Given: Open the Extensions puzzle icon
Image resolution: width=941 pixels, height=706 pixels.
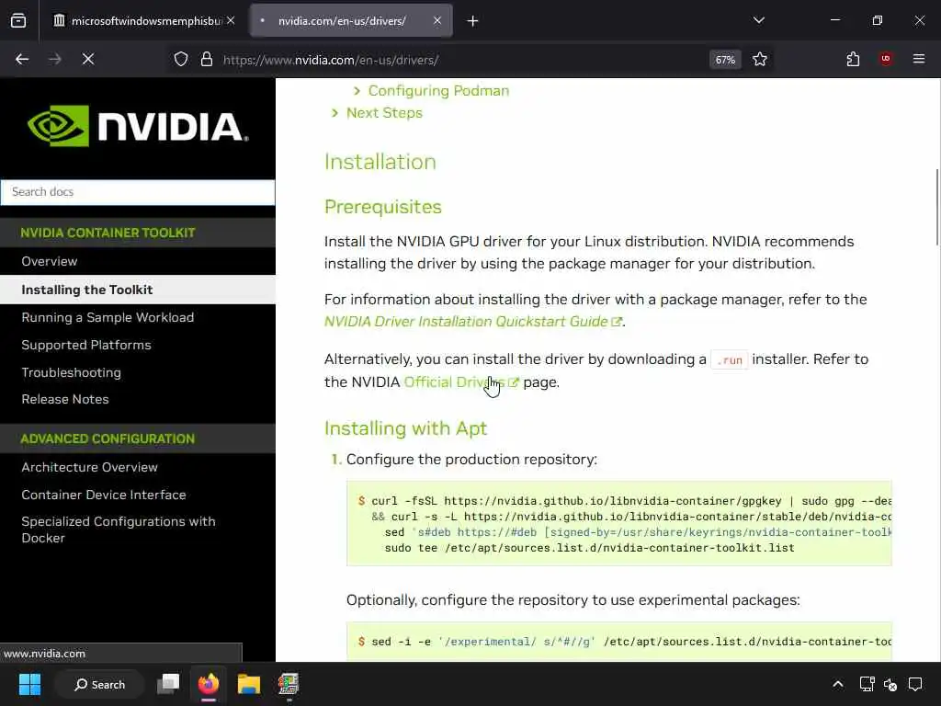Looking at the screenshot, I should [853, 60].
